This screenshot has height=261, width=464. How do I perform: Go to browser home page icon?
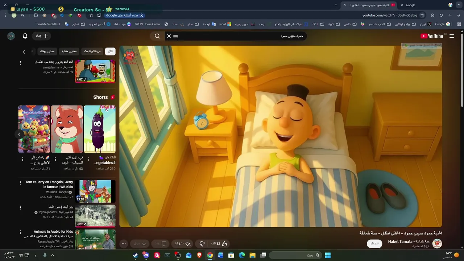click(x=432, y=15)
